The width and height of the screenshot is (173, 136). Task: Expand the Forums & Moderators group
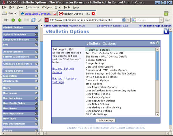click(36, 57)
